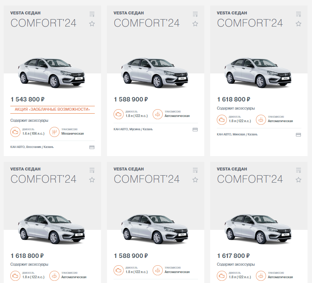Click engine icon on bottom-row 1 618 800 ₽ card

pyautogui.click(x=15, y=276)
